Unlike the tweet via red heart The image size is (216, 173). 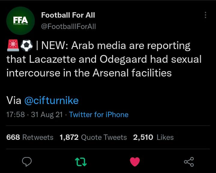click(x=135, y=162)
